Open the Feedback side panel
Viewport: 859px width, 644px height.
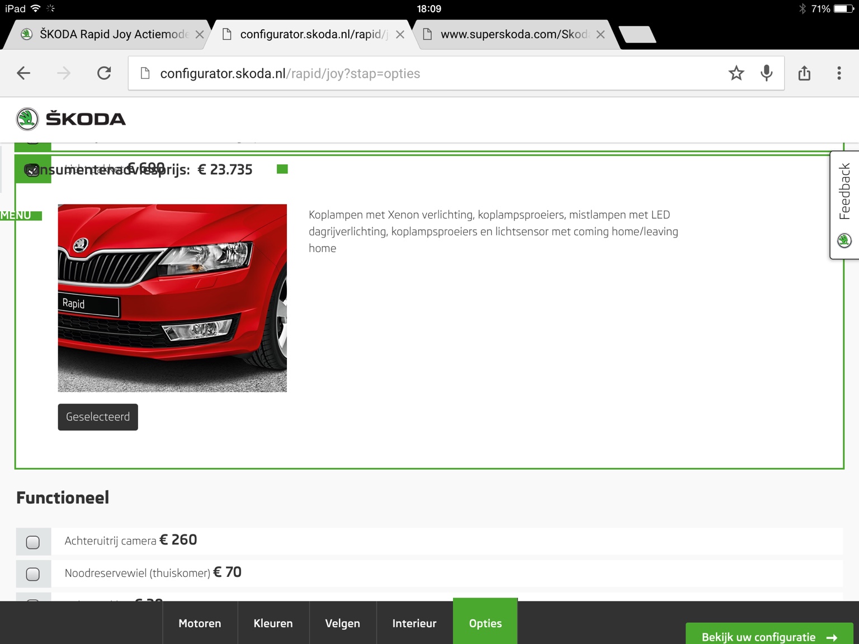844,205
